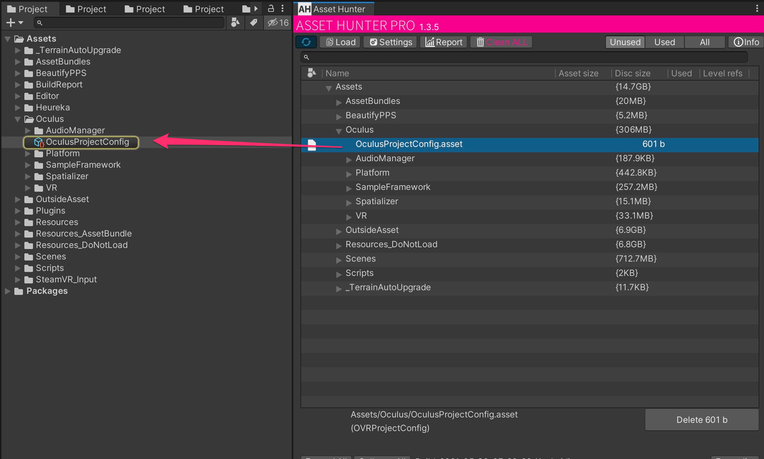764x459 pixels.
Task: Show only Unused assets
Action: tap(625, 42)
